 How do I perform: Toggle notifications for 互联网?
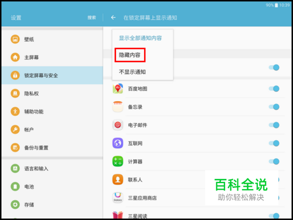pos(274,143)
